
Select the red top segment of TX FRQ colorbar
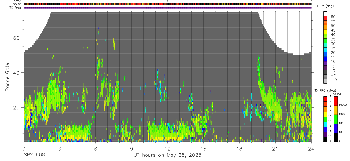[325, 99]
